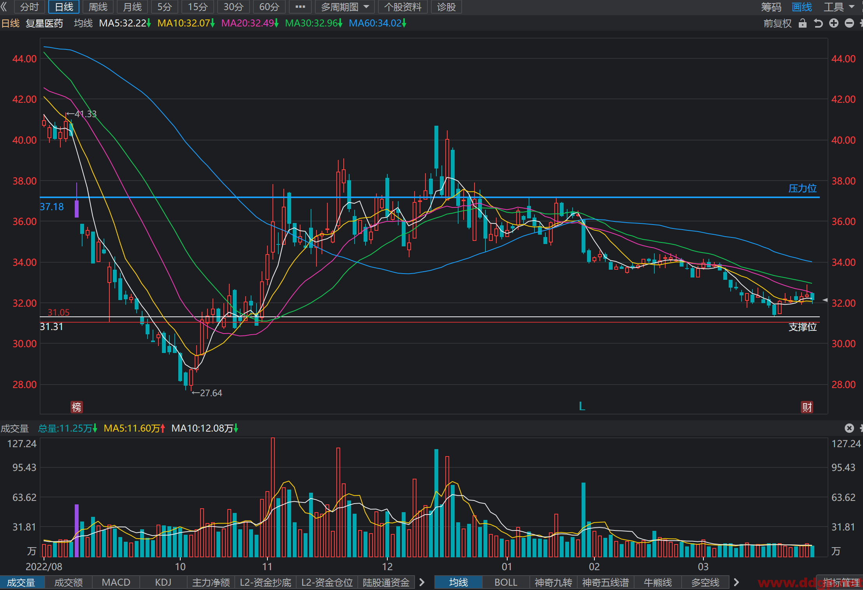This screenshot has height=590, width=863.
Task: Toggle the 前复权 adjustment setting
Action: tap(777, 23)
